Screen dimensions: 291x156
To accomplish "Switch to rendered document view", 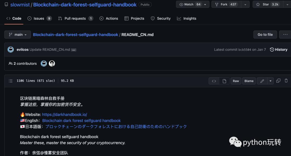I will (x=224, y=81).
